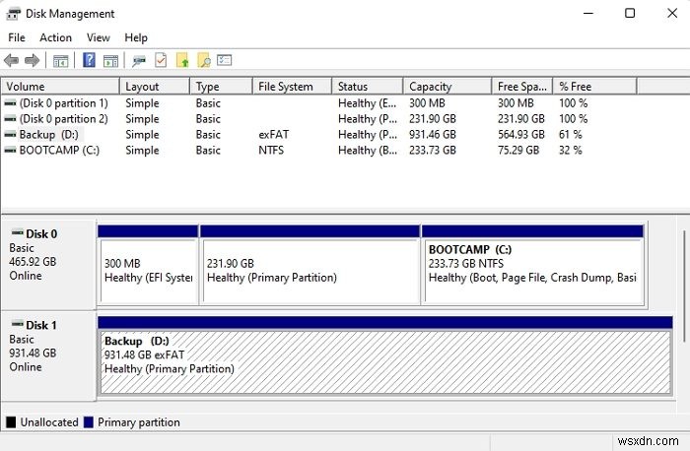Click the Back arrow toolbar icon
The image size is (690, 451).
tap(12, 61)
